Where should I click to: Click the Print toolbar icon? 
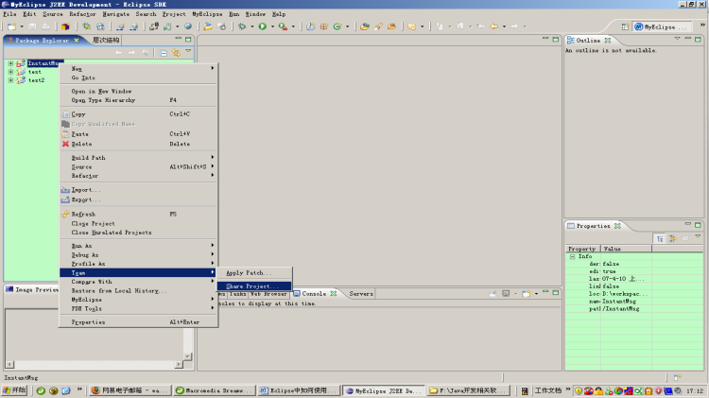(x=45, y=26)
